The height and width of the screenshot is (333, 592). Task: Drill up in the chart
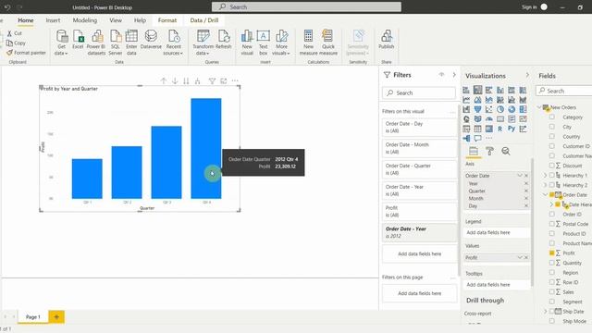tap(164, 80)
